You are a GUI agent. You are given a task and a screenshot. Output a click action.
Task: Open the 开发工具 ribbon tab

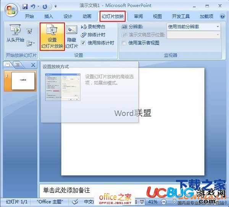pyautogui.click(x=181, y=16)
